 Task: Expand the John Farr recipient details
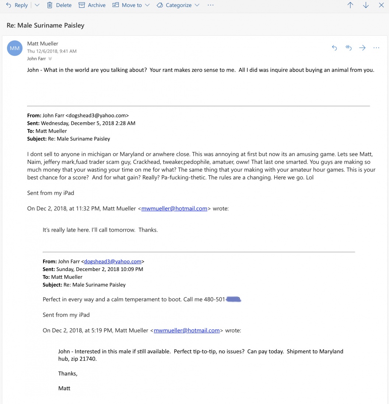pyautogui.click(x=50, y=59)
